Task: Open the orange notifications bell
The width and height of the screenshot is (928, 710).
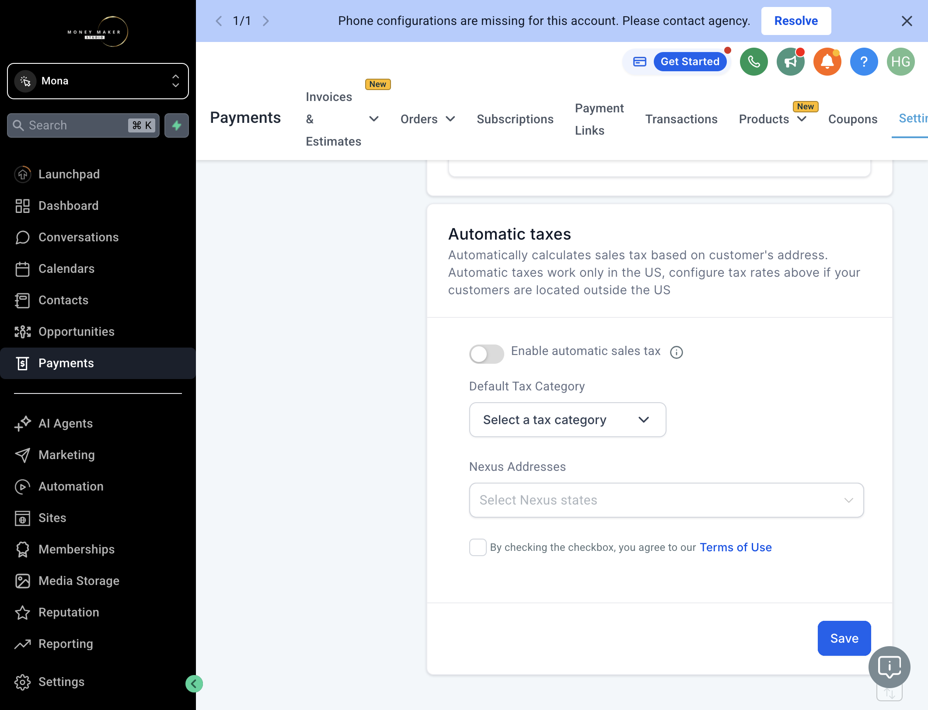Action: coord(827,62)
